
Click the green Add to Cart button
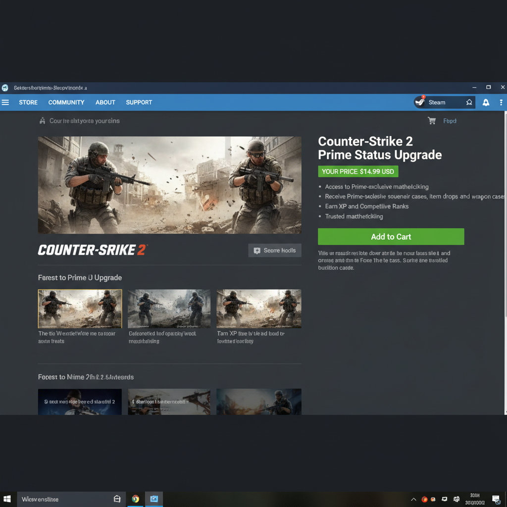click(391, 237)
